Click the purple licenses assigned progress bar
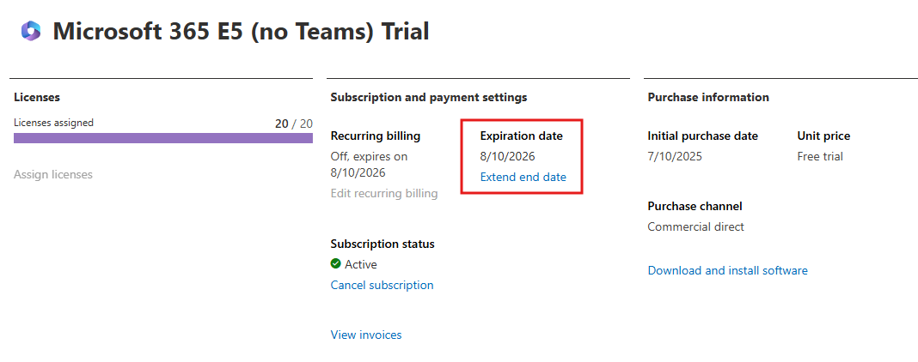 coord(163,137)
